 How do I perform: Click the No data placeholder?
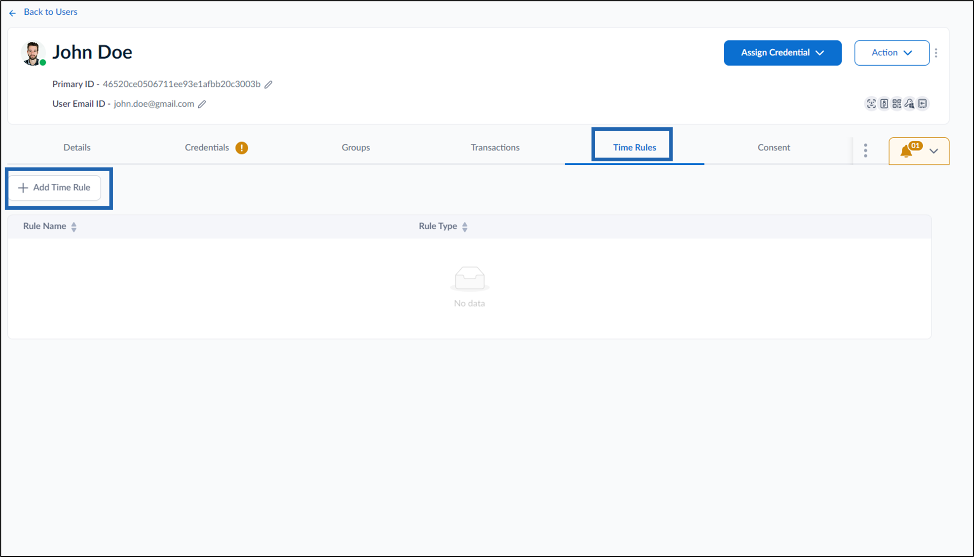[469, 288]
